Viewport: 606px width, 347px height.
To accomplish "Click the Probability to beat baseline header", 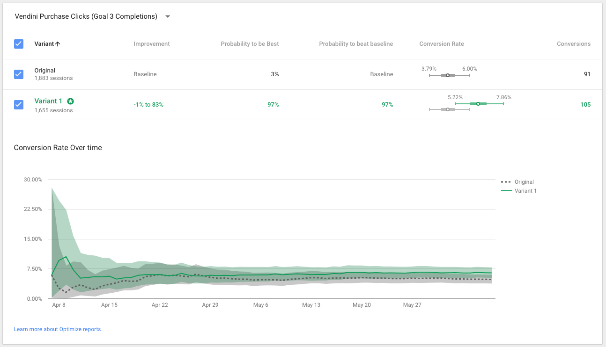I will tap(356, 44).
